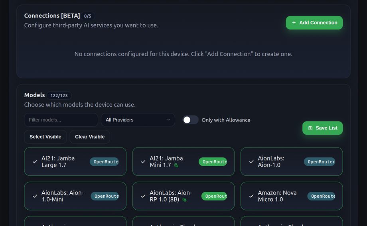Click the OpenRouter badge on Jamba Large 1.7

tap(104, 162)
